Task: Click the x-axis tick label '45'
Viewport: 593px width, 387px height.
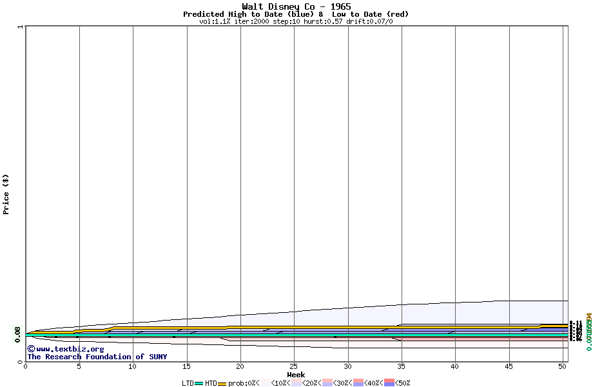Action: point(509,366)
